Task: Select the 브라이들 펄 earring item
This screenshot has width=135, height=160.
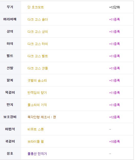Action: click(x=36, y=141)
